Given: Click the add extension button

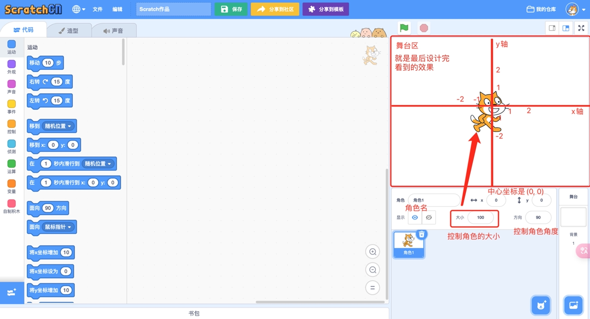Looking at the screenshot, I should click(x=12, y=293).
